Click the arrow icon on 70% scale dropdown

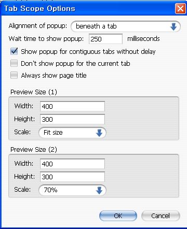coord(99,190)
